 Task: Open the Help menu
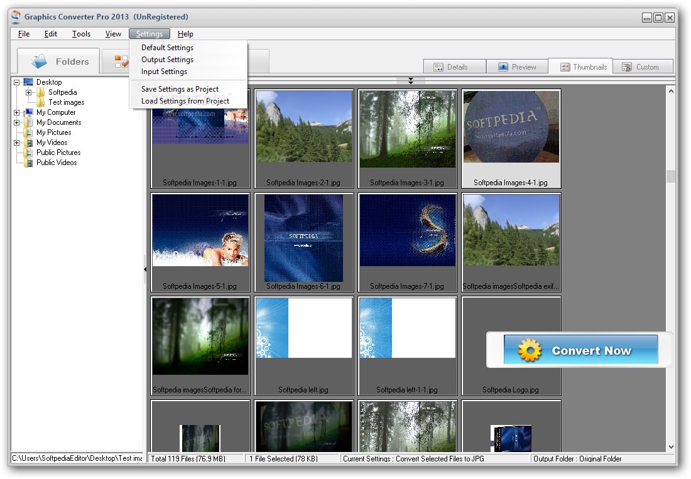[185, 34]
